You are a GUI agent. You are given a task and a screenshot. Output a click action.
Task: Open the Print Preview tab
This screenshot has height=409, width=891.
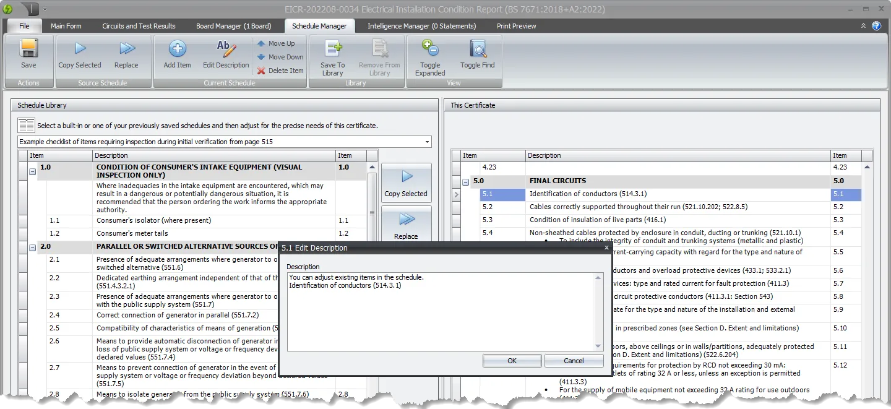click(x=516, y=25)
